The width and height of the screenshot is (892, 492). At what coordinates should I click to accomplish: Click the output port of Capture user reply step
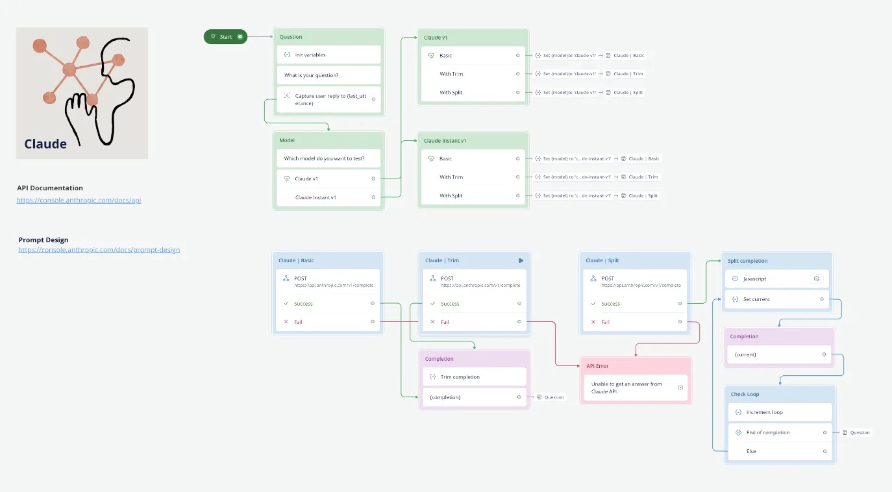[x=373, y=99]
